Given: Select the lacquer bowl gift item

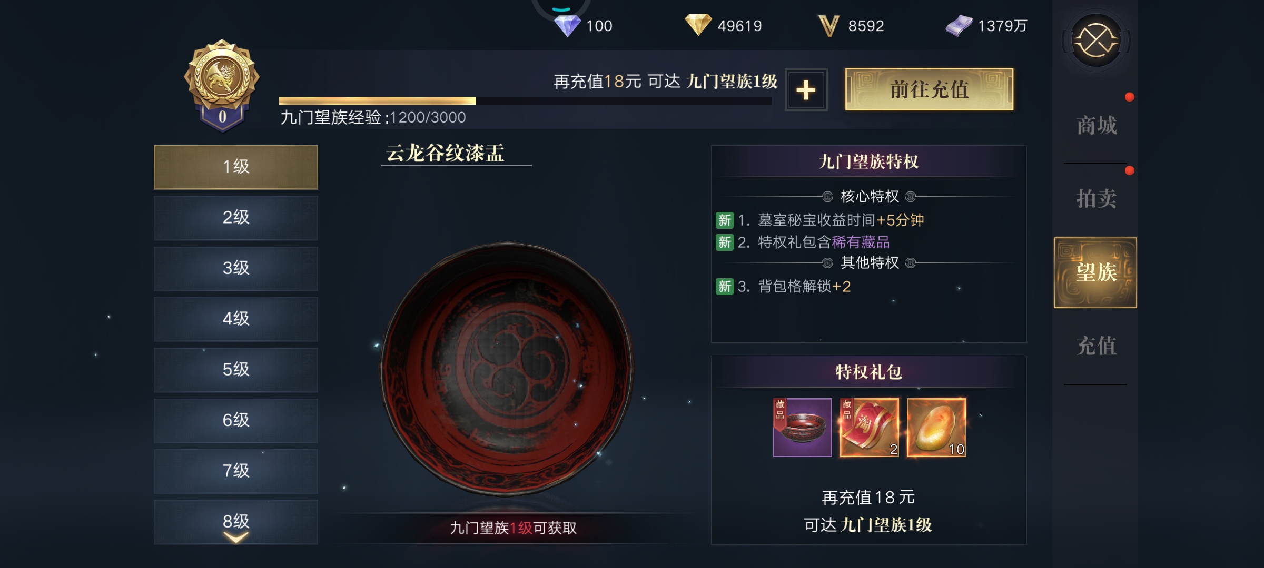Looking at the screenshot, I should [802, 428].
